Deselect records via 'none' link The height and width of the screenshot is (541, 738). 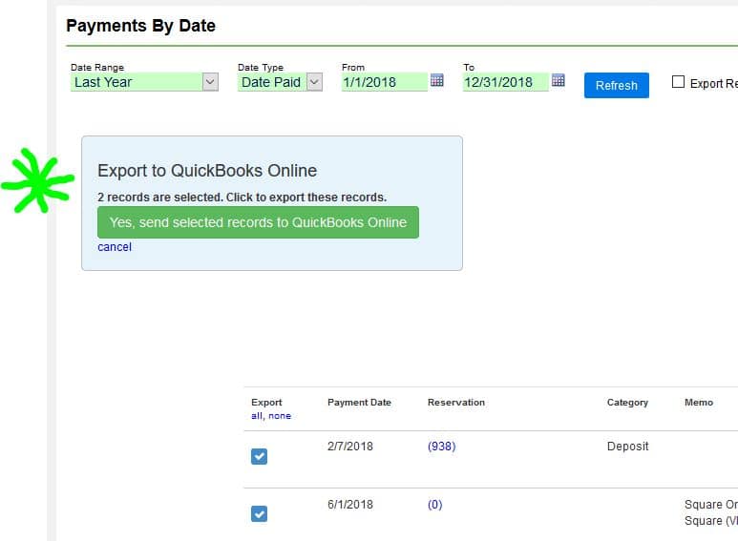[280, 416]
